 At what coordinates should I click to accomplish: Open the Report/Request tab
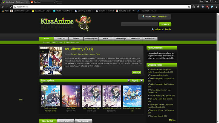91,39
